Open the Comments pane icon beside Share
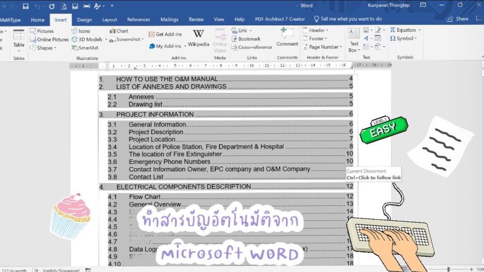484x272 pixels. coord(479,19)
